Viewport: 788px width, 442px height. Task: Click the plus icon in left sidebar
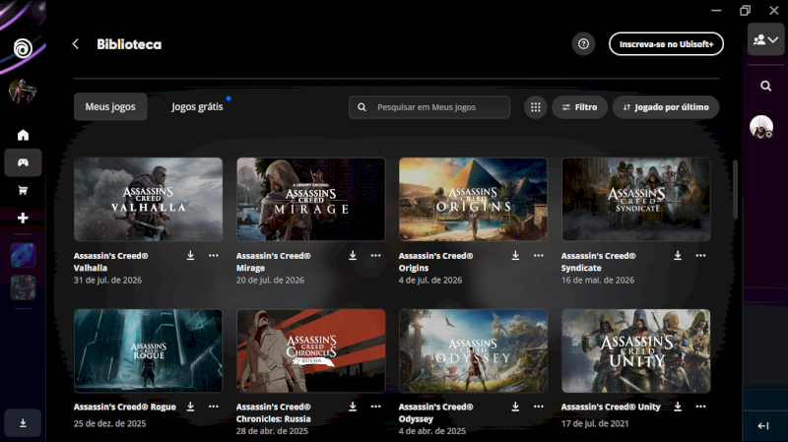point(23,218)
